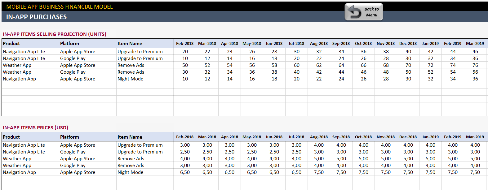Click Jan-2019 column header in prices table
The image size is (488, 190).
(430, 137)
